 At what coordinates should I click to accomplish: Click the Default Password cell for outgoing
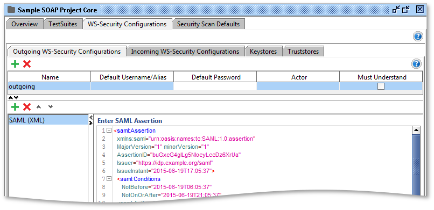point(215,86)
